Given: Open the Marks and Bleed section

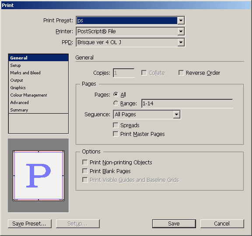Looking at the screenshot, I should coord(38,73).
